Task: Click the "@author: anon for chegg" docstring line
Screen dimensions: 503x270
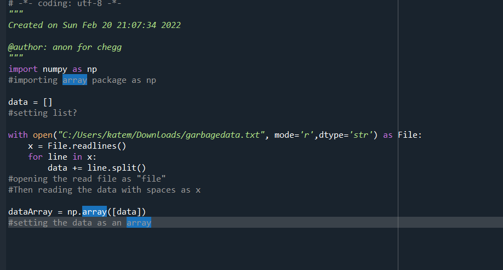Action: 65,47
